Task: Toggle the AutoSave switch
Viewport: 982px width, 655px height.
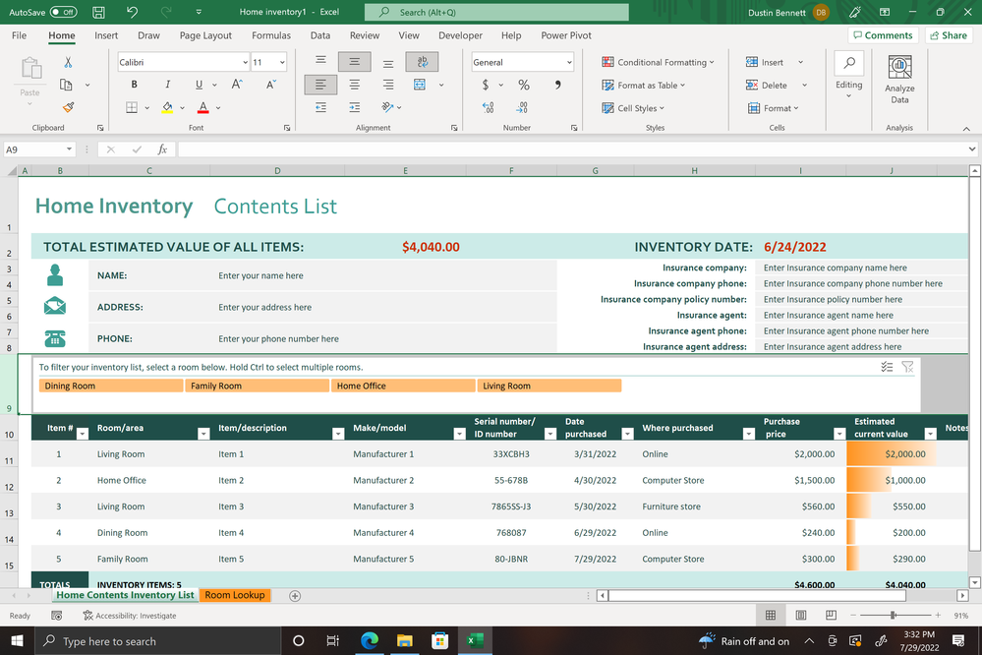Action: coord(63,12)
